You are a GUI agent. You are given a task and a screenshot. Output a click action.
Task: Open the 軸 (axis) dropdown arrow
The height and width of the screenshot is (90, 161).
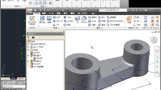click(x=140, y=17)
